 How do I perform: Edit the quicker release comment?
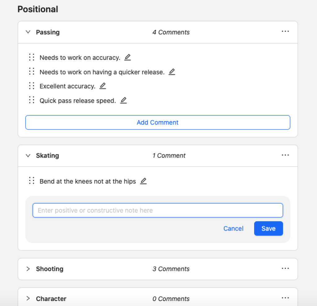pos(172,72)
